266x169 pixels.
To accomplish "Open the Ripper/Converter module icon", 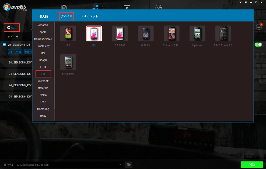I will [x=95, y=7].
